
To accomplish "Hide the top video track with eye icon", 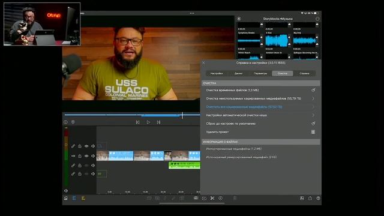I will 86,146.
